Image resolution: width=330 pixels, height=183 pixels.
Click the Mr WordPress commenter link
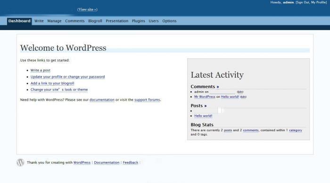(x=205, y=96)
